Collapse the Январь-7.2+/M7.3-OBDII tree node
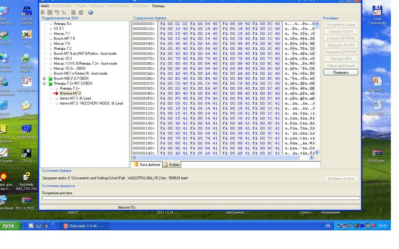Screen dimensions: 399x249 tap(44, 84)
